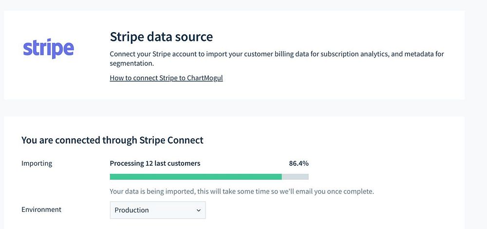Click the 86.4% import percentage
Viewport: 487px width, 229px height.
click(x=299, y=163)
